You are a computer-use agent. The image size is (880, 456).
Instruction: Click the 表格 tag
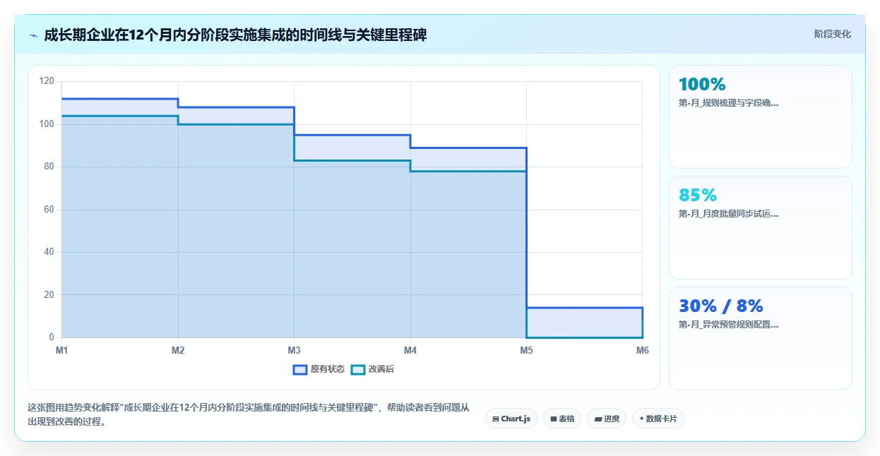click(562, 419)
